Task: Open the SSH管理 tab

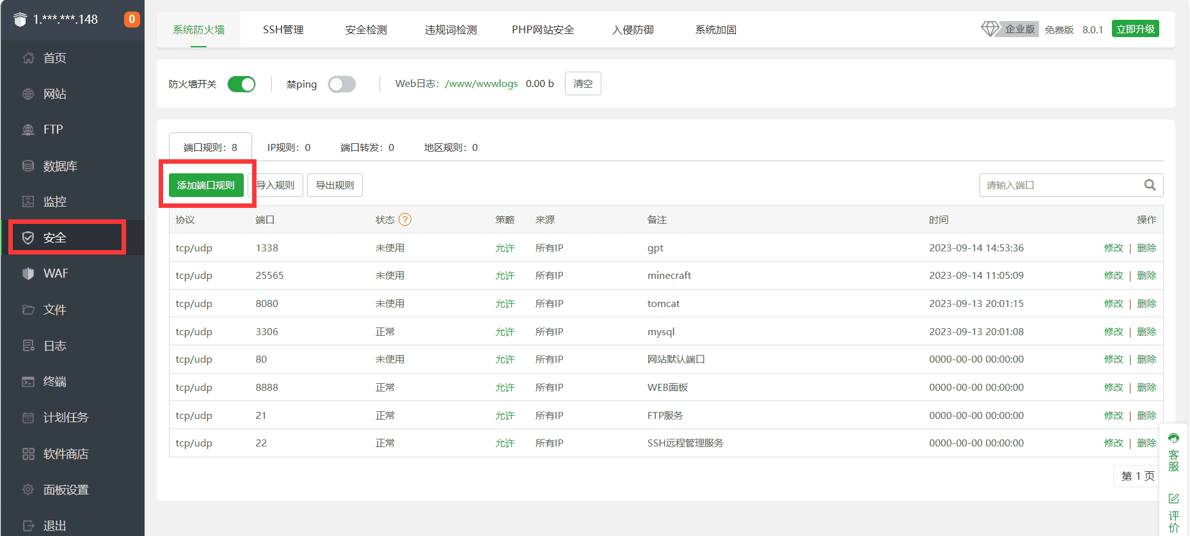Action: point(283,30)
